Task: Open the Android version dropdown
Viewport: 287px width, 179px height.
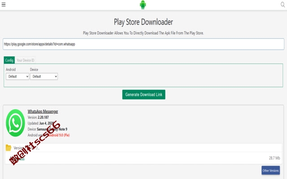Action: [x=17, y=77]
